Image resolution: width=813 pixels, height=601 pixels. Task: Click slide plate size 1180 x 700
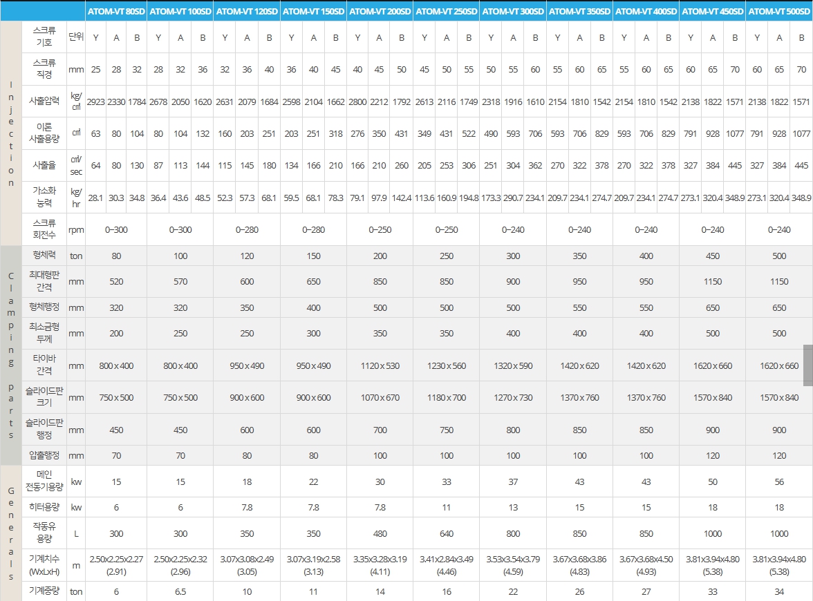(447, 398)
